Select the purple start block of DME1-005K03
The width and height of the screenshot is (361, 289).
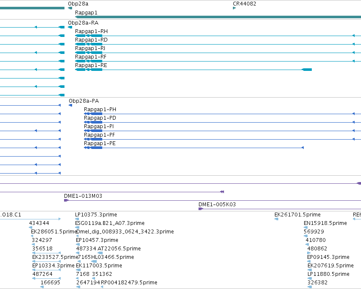[201, 209]
